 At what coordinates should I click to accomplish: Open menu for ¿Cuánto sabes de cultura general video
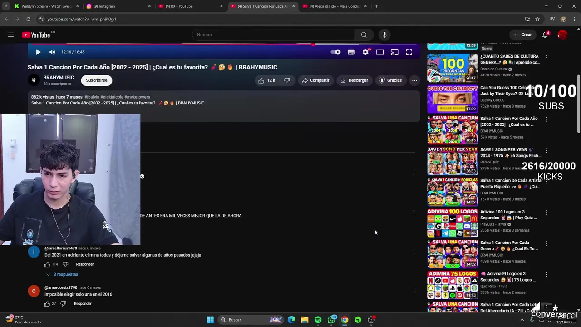point(547,57)
